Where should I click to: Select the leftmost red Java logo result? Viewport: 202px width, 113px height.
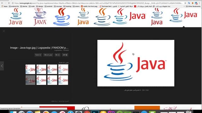[15, 17]
